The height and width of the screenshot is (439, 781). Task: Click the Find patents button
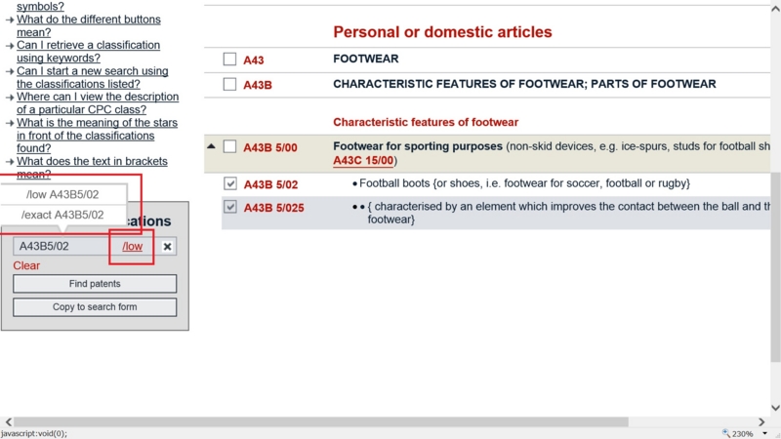coord(95,284)
